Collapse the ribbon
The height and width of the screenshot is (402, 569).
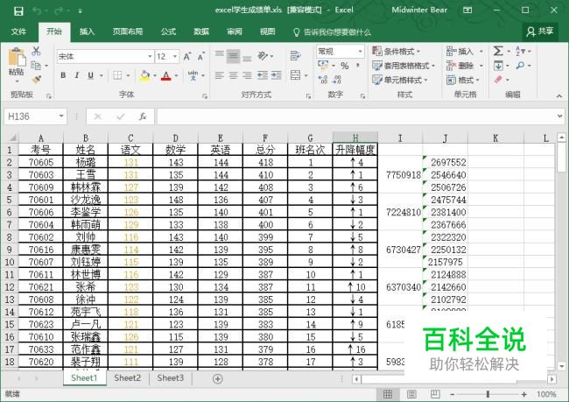[x=559, y=96]
